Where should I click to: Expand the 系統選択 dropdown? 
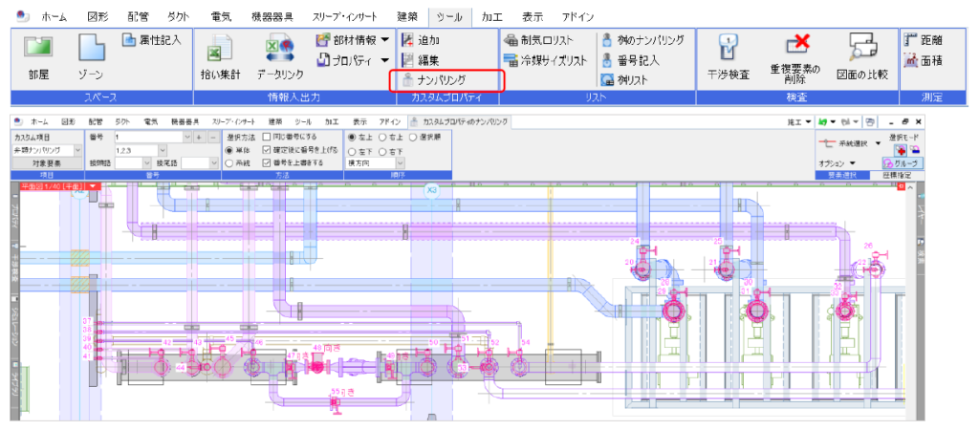[879, 143]
